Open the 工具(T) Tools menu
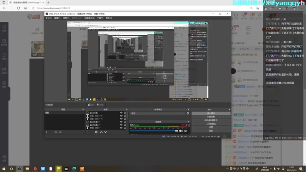The height and width of the screenshot is (172, 306). click(100, 18)
